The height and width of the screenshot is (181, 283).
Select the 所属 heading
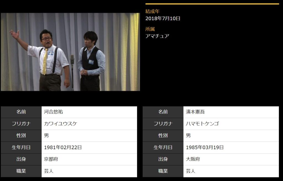[150, 29]
